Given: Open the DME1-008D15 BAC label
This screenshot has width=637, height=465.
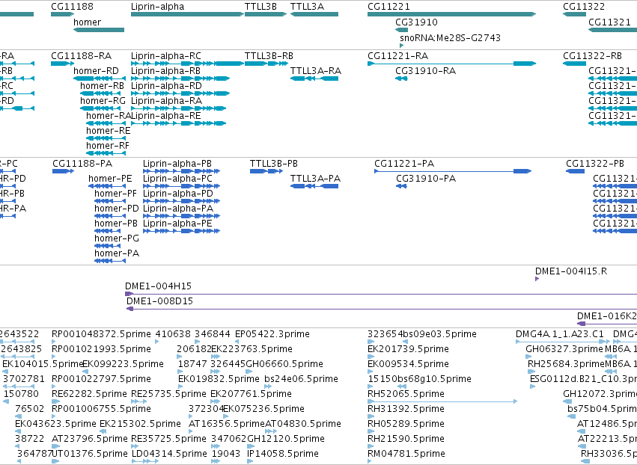Looking at the screenshot, I should (159, 301).
